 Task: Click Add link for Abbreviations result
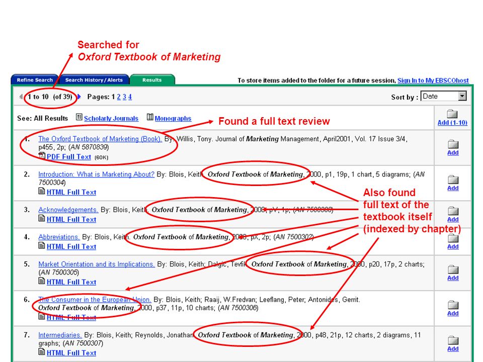[x=453, y=247]
